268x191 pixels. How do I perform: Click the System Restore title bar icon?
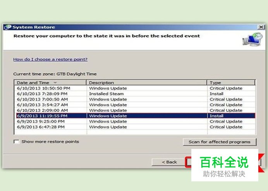click(8, 27)
